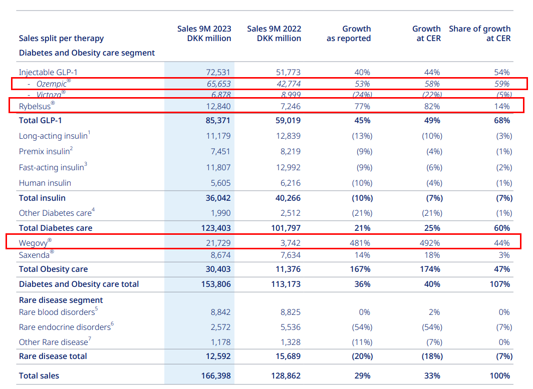
Task: Click Ozempic's 58% growth at CER
Action: pos(432,84)
